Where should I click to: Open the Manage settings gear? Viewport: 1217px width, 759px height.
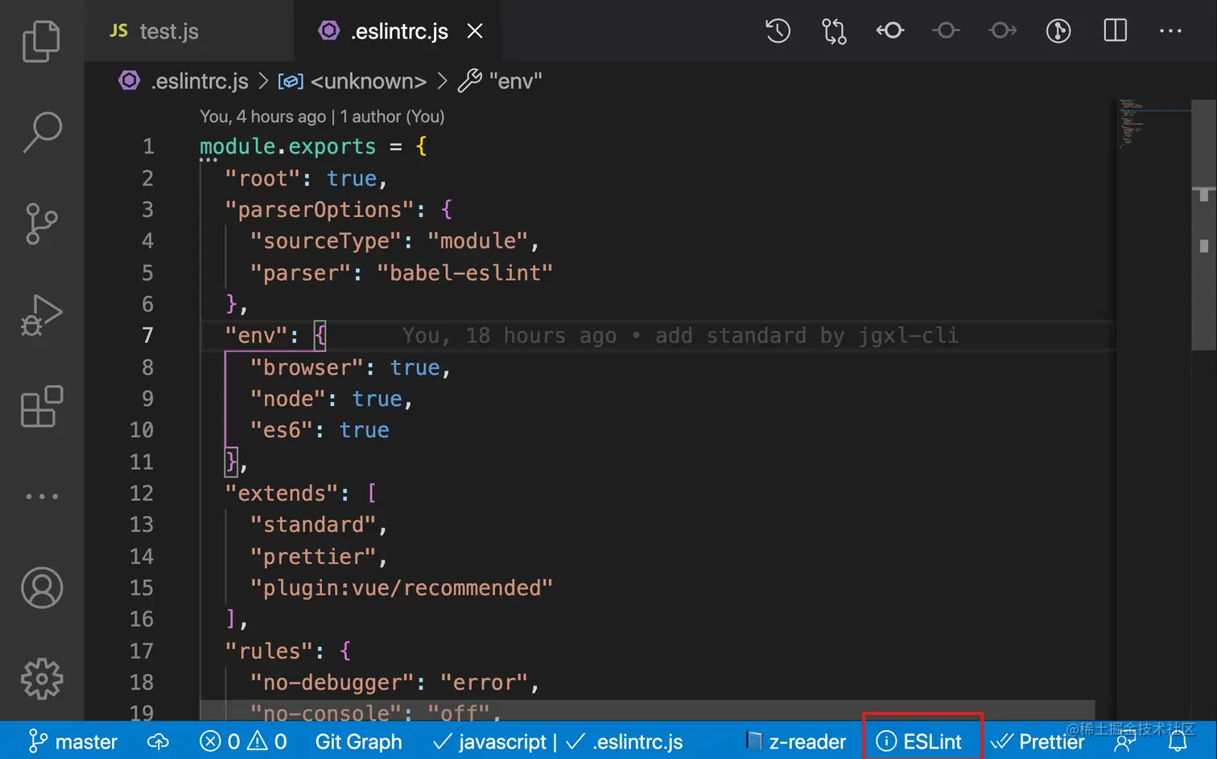click(x=41, y=679)
